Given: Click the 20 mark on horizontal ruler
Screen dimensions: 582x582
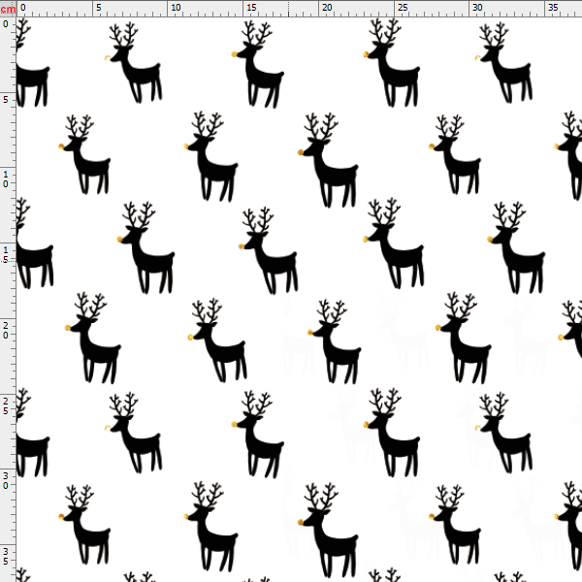Looking at the screenshot, I should 327,8.
